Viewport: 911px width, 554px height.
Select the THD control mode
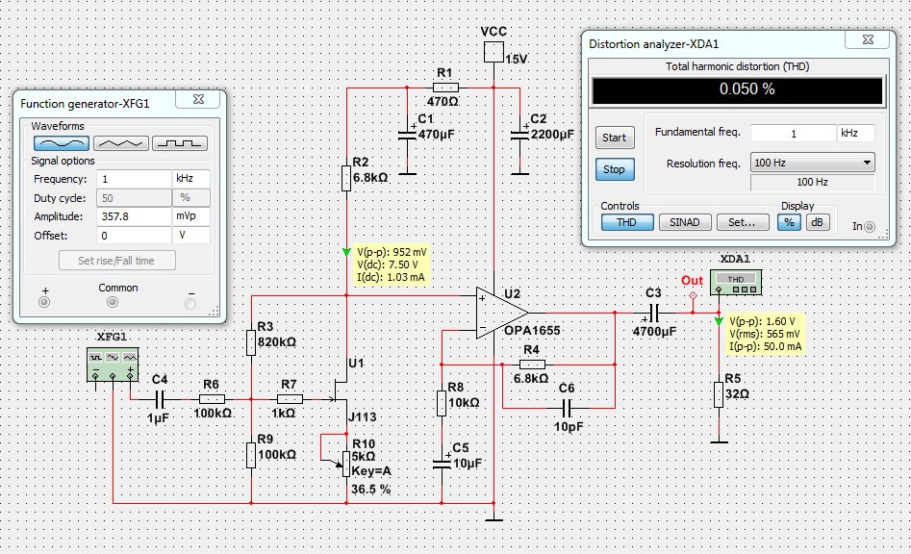click(627, 222)
